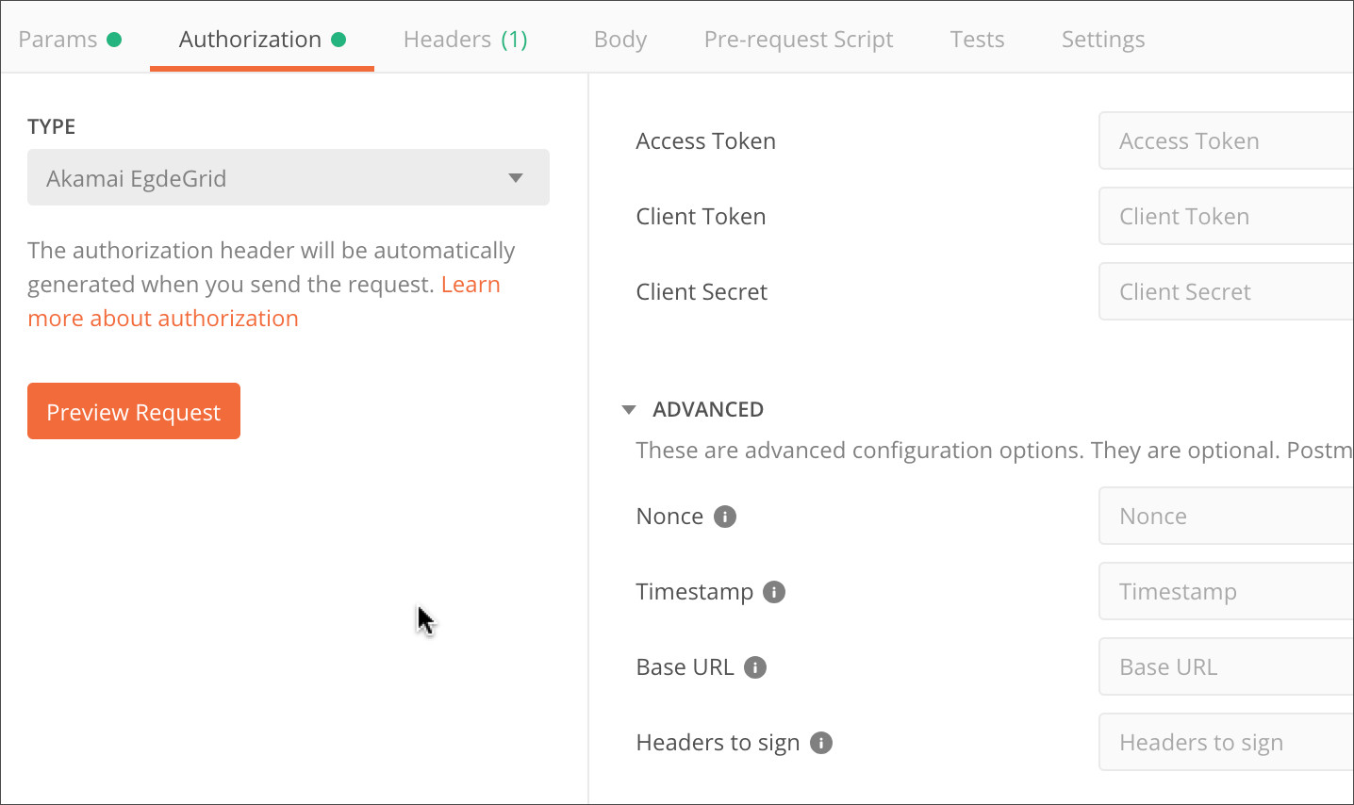Viewport: 1354px width, 805px height.
Task: Click info icon beside Headers to sign
Action: tap(821, 743)
